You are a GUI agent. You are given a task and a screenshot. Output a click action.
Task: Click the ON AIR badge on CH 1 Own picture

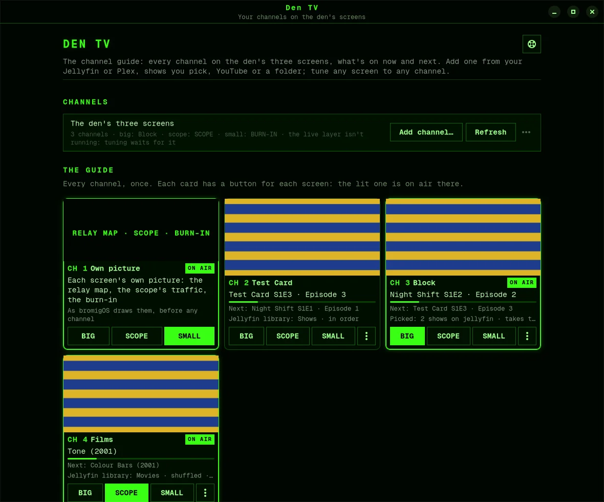pyautogui.click(x=200, y=268)
